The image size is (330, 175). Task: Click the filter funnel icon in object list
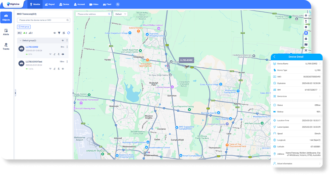tap(59, 33)
